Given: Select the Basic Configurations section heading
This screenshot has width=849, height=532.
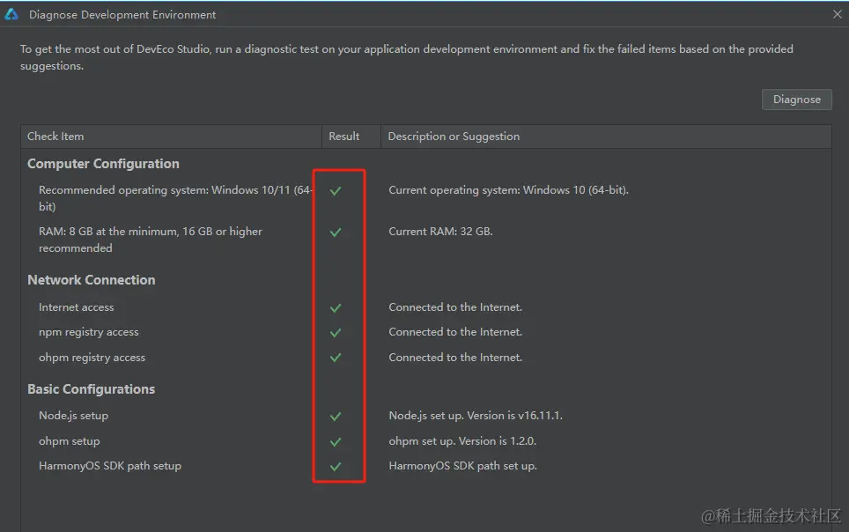Looking at the screenshot, I should [x=91, y=389].
